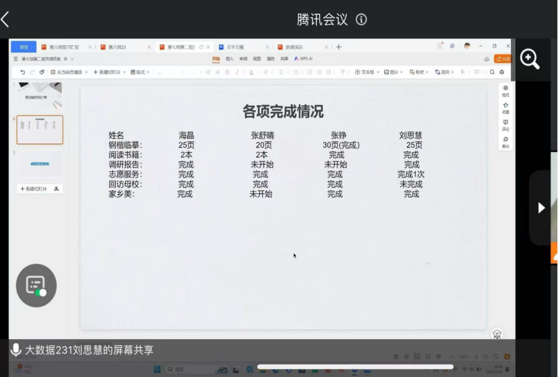Select the third slide thumbnail
Screen dimensions: 558x377
(x=40, y=163)
